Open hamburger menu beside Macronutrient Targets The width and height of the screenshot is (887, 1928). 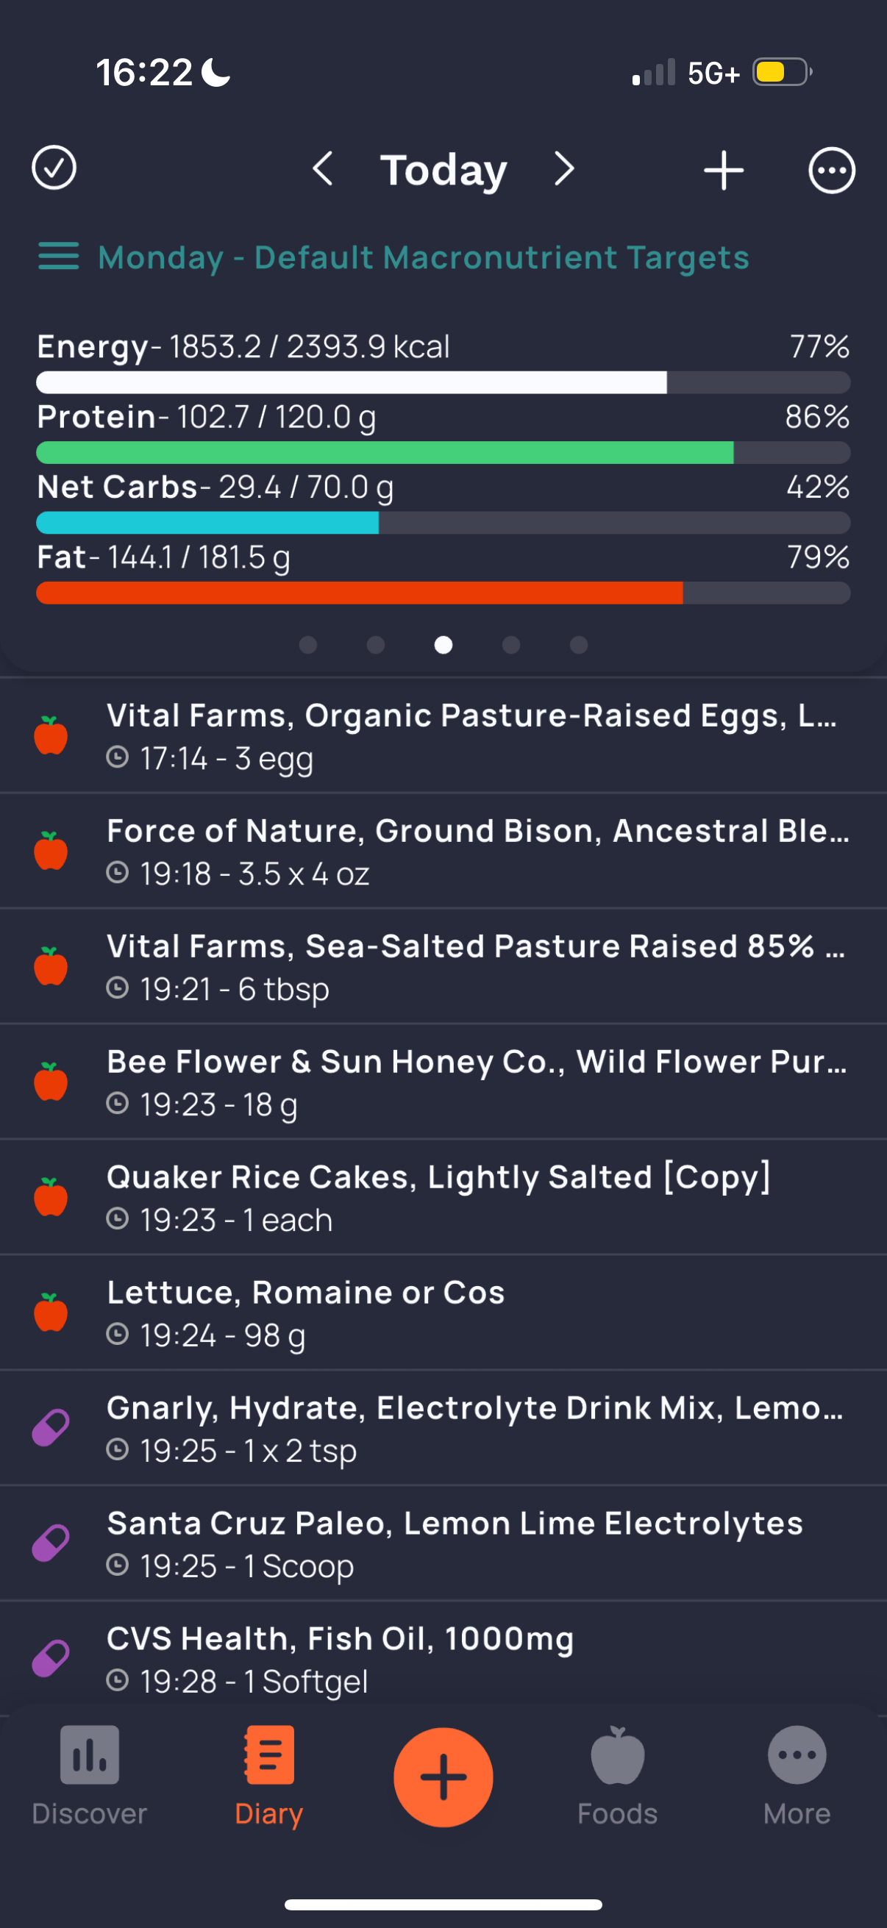click(x=58, y=257)
